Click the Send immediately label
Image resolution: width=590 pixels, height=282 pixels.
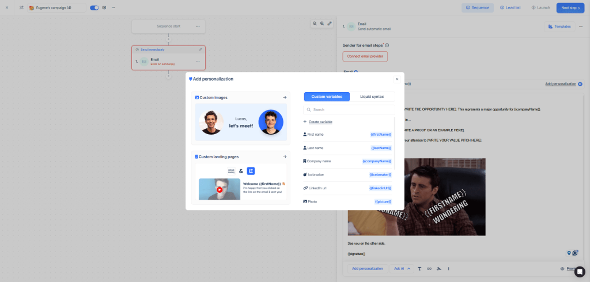[152, 49]
